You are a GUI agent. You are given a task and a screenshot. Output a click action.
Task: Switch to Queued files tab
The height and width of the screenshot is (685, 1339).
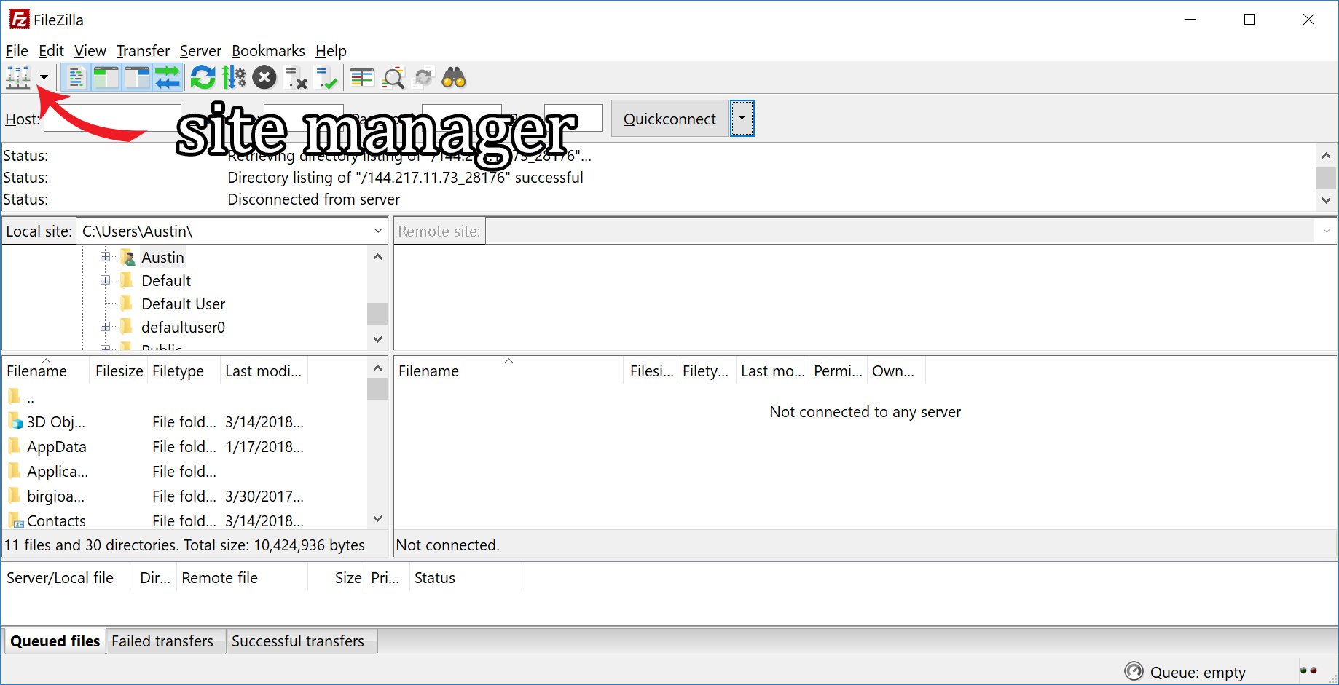pyautogui.click(x=55, y=641)
